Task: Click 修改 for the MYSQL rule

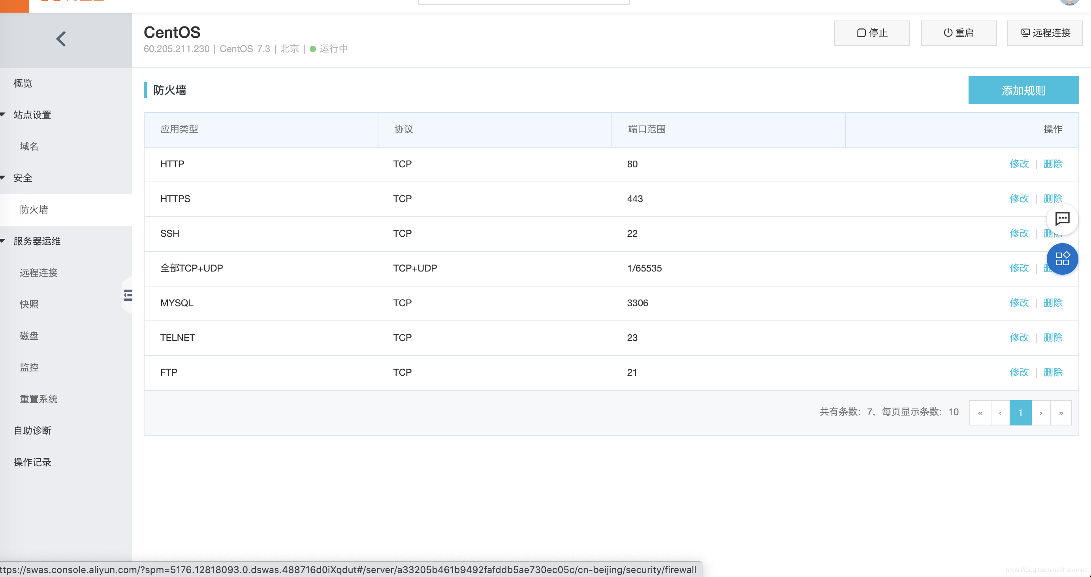Action: pyautogui.click(x=1019, y=303)
